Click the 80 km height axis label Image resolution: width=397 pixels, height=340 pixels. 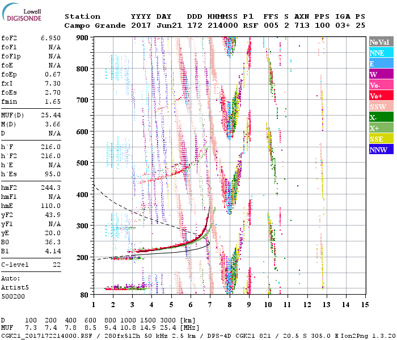(84, 295)
